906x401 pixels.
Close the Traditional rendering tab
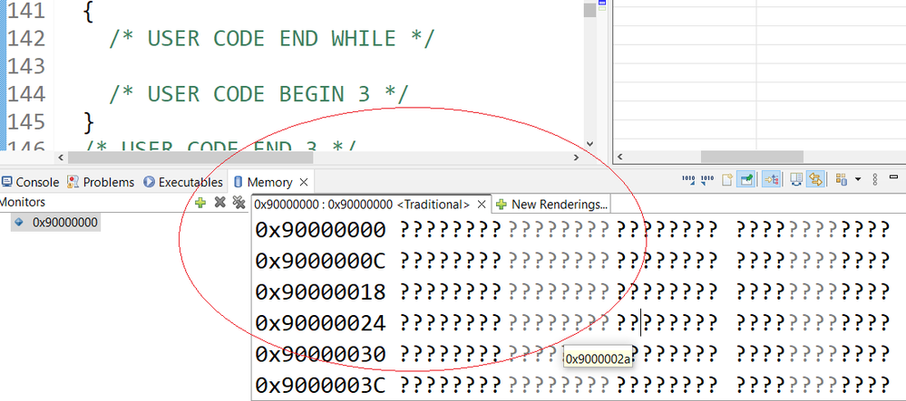point(482,205)
